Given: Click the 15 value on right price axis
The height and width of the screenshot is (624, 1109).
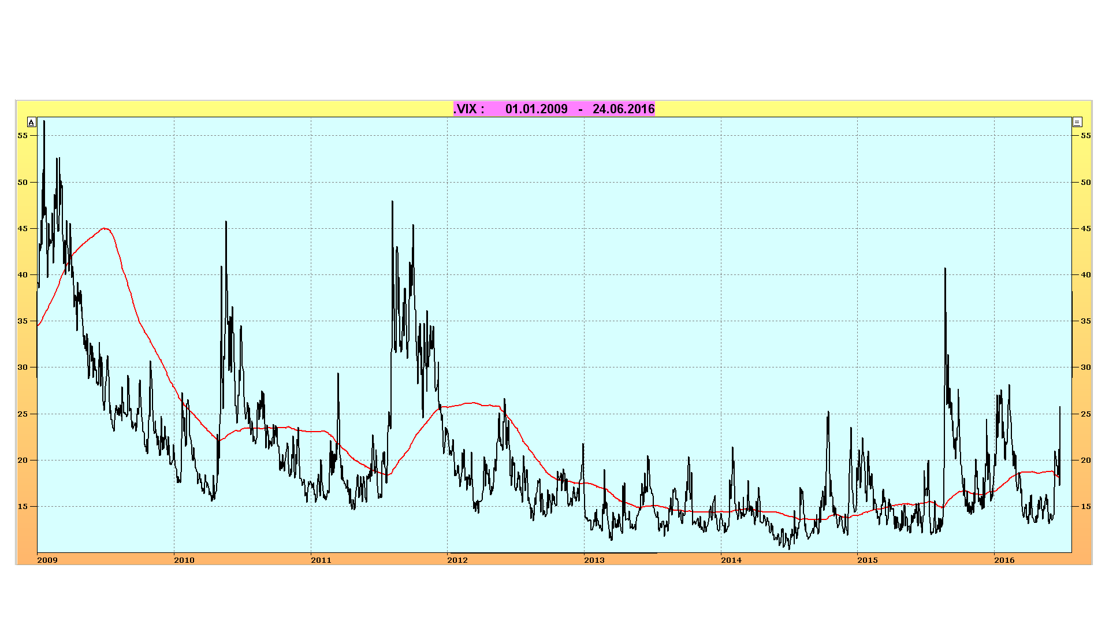Looking at the screenshot, I should [1086, 506].
